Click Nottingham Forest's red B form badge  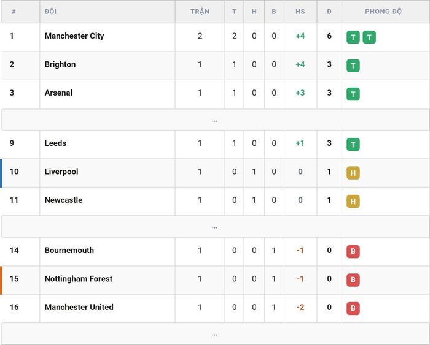353,280
